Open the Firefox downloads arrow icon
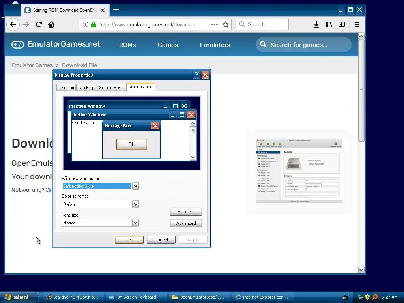Viewport: 404px width, 303px height. [316, 24]
